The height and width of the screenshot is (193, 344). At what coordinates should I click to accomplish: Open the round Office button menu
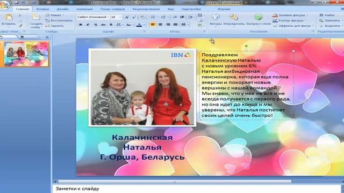point(4,5)
